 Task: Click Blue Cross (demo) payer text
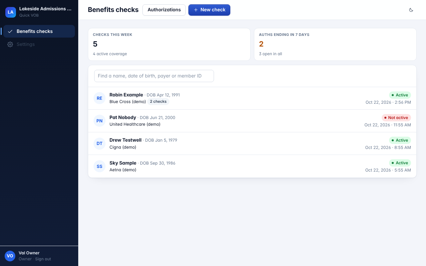pos(127,102)
